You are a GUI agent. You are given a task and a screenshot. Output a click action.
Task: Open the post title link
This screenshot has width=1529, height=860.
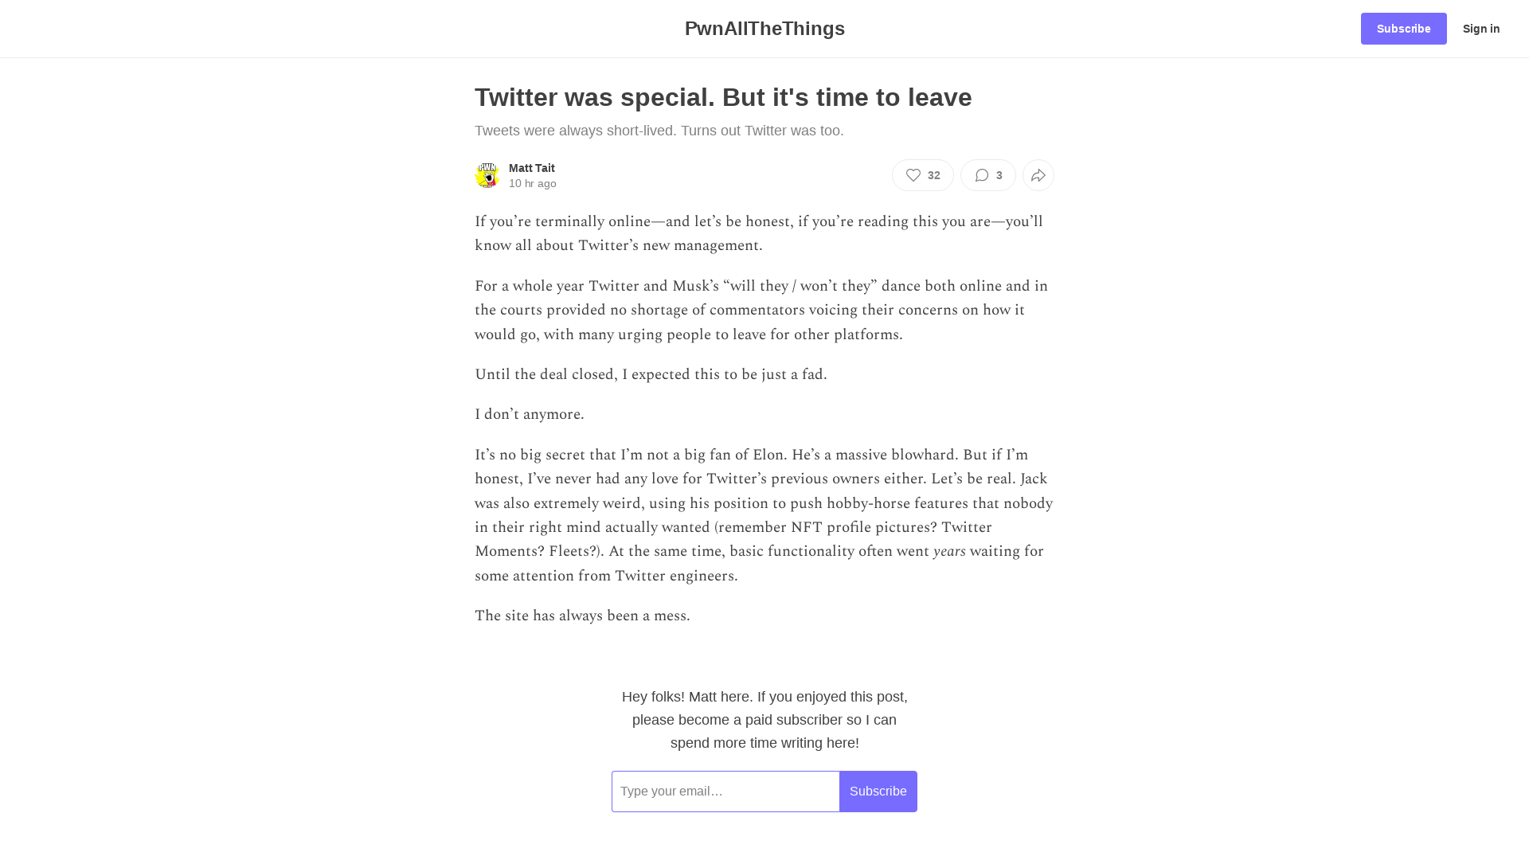[x=723, y=97]
